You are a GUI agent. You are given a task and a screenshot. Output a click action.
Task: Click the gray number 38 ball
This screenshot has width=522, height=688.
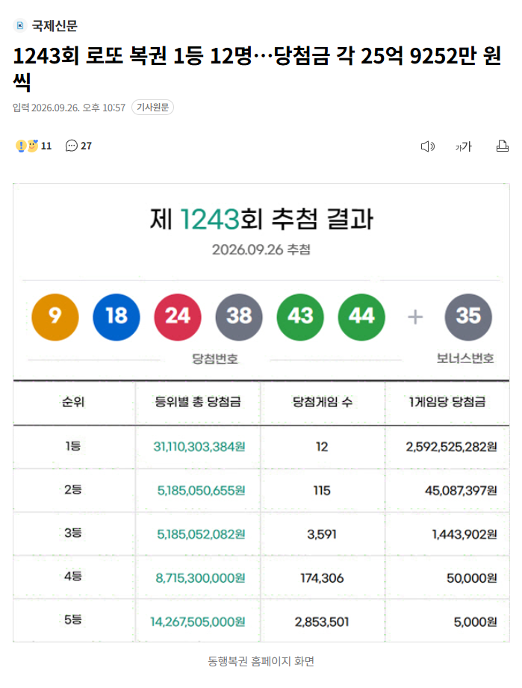pyautogui.click(x=239, y=317)
